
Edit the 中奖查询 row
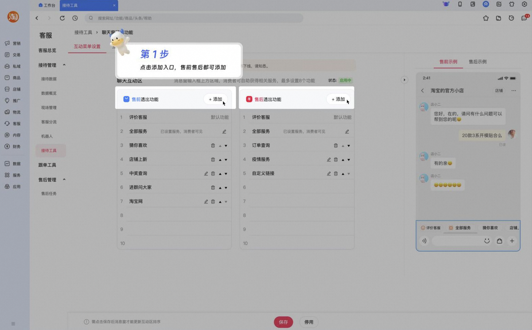point(206,174)
